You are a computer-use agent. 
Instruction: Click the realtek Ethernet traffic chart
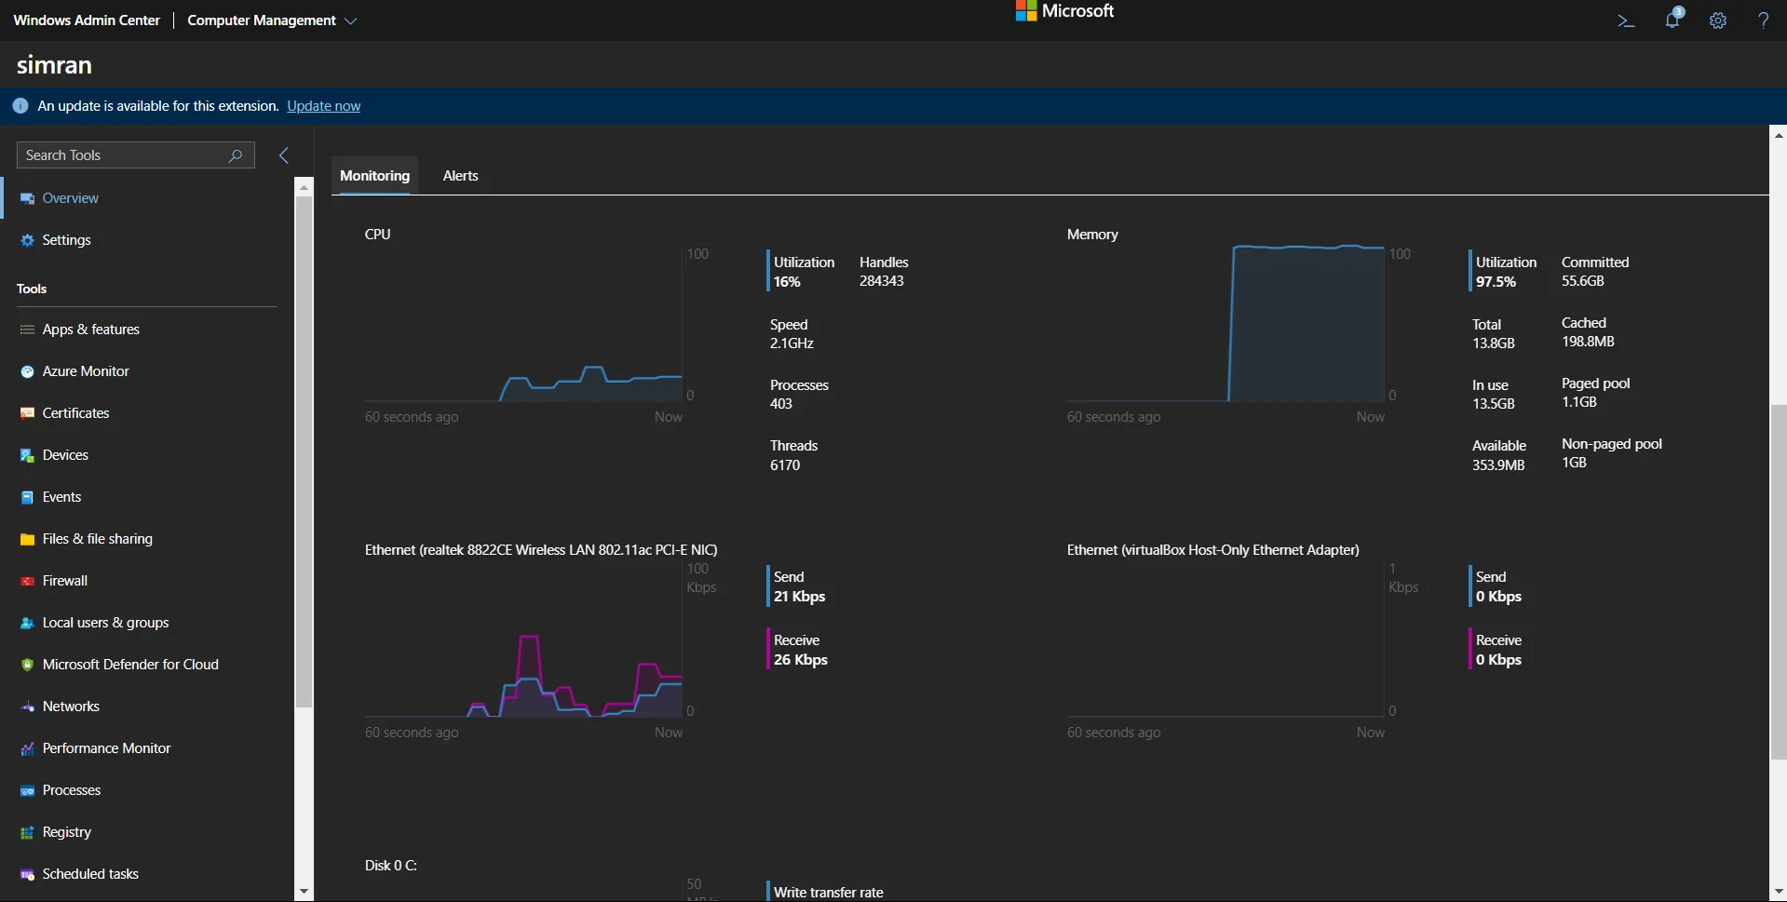coord(523,639)
